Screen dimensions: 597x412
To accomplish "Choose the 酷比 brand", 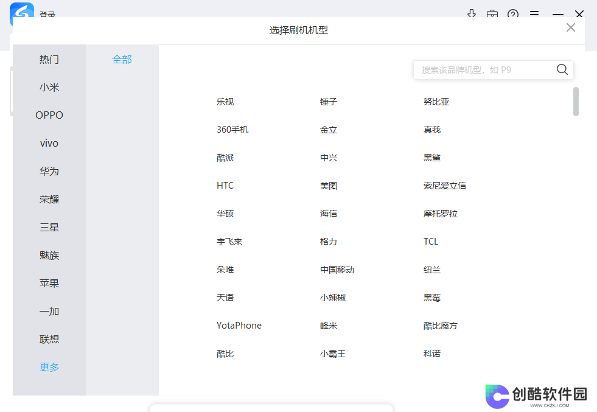I will pyautogui.click(x=225, y=354).
